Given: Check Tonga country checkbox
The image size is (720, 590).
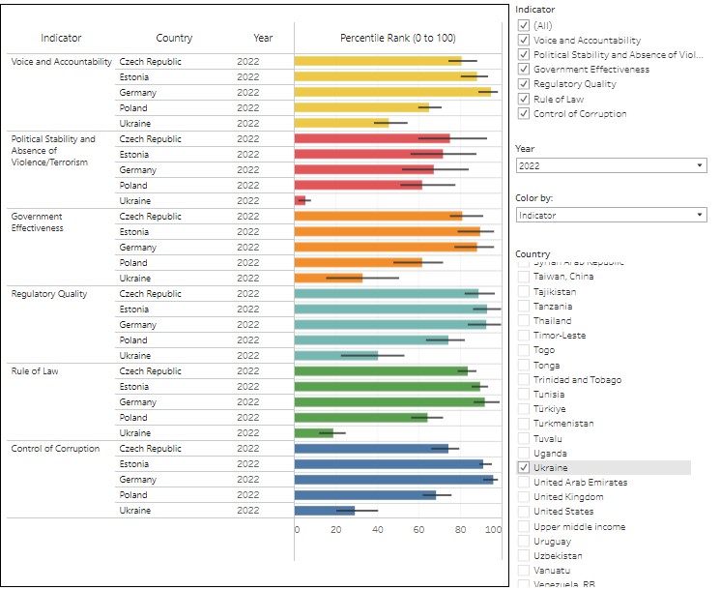Looking at the screenshot, I should coord(524,365).
